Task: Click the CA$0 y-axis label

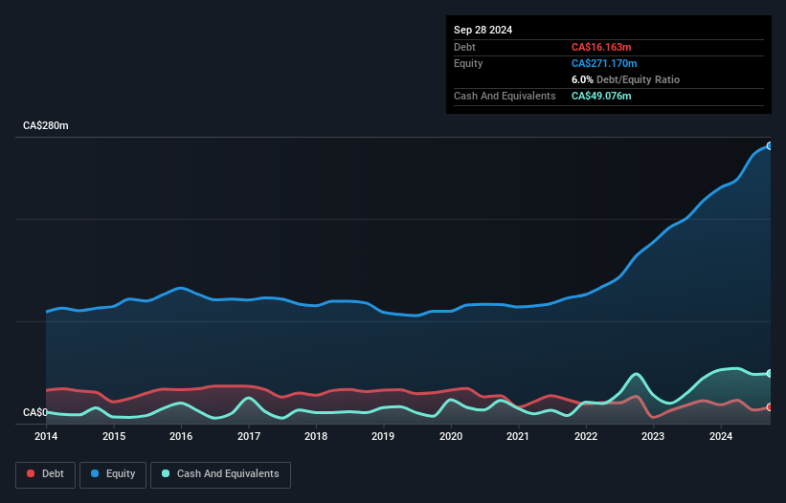Action: point(35,412)
